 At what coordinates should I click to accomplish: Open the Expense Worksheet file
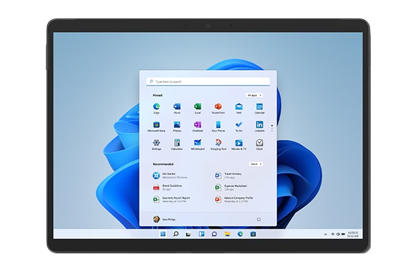231,188
